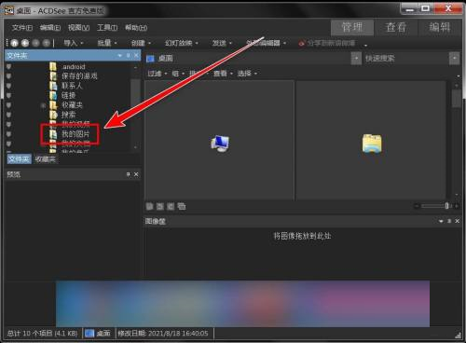Open the 编辑 Edit menu
Screen dimensions: 466x343
[50, 28]
